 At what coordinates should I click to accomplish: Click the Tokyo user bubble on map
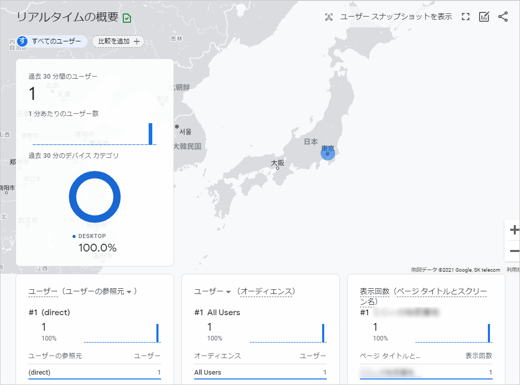click(x=328, y=153)
